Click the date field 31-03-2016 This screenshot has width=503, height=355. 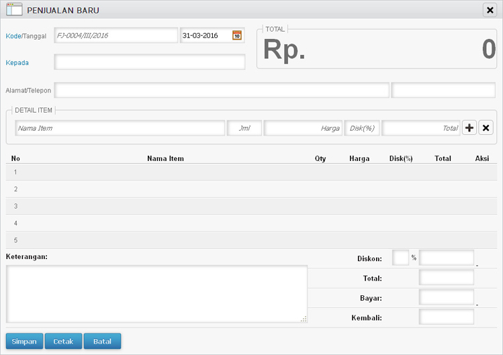click(x=212, y=36)
